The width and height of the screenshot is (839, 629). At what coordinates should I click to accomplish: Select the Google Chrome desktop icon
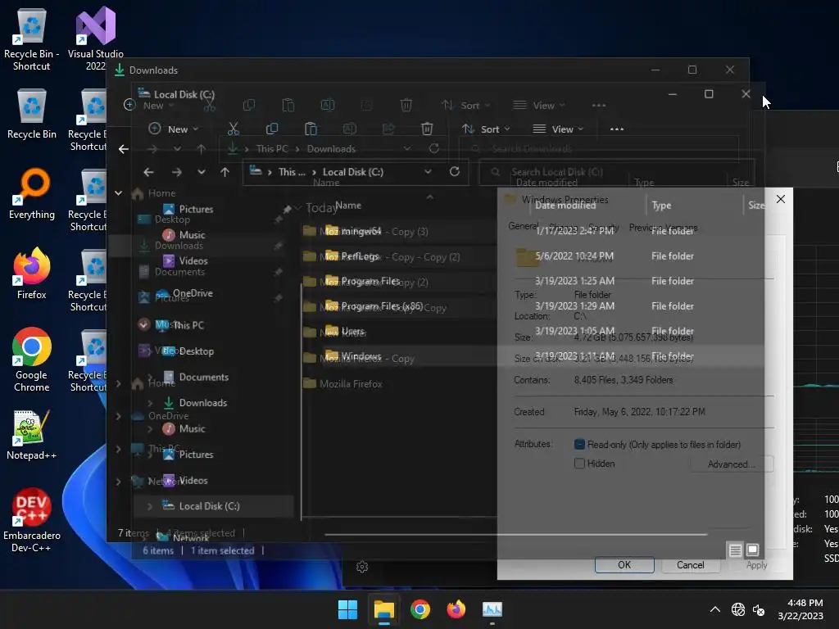[32, 360]
